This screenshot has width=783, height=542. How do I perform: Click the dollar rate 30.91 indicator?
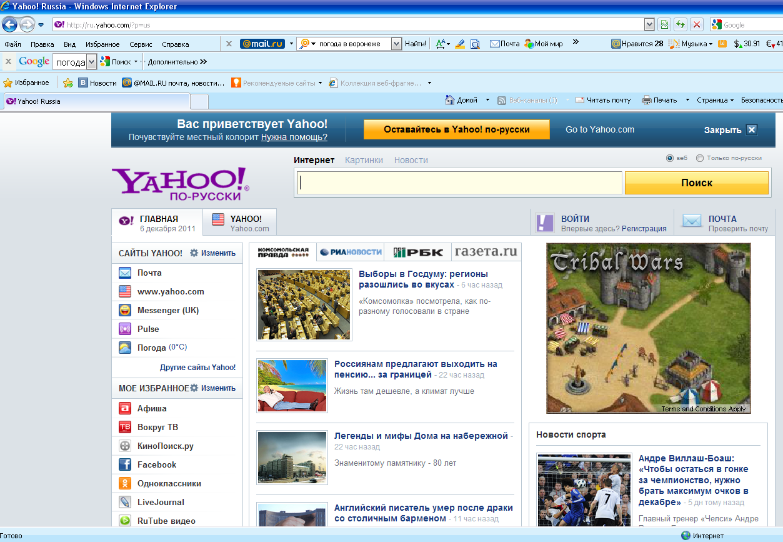pyautogui.click(x=747, y=44)
